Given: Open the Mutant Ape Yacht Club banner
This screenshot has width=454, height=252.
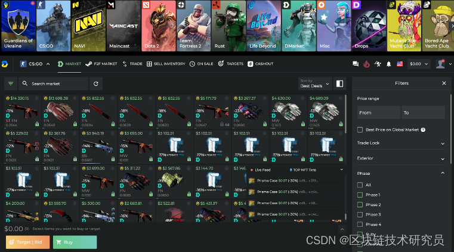Looking at the screenshot, I should 404,26.
